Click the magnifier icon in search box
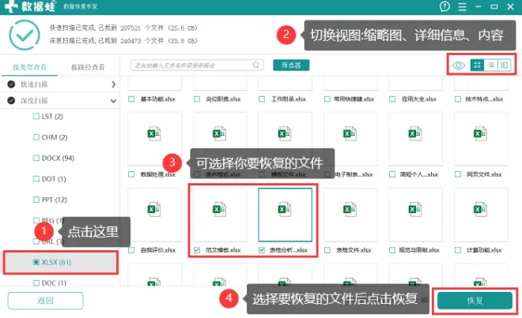Viewport: 522px width, 318px height. click(x=255, y=65)
